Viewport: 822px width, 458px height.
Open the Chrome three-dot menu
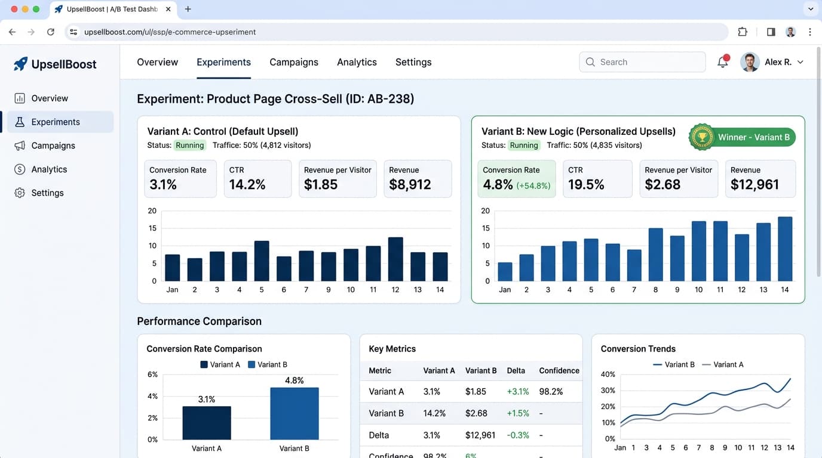click(810, 32)
